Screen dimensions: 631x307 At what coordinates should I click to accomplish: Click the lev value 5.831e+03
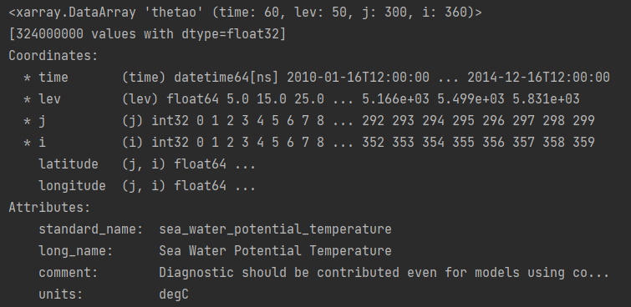pyautogui.click(x=546, y=99)
